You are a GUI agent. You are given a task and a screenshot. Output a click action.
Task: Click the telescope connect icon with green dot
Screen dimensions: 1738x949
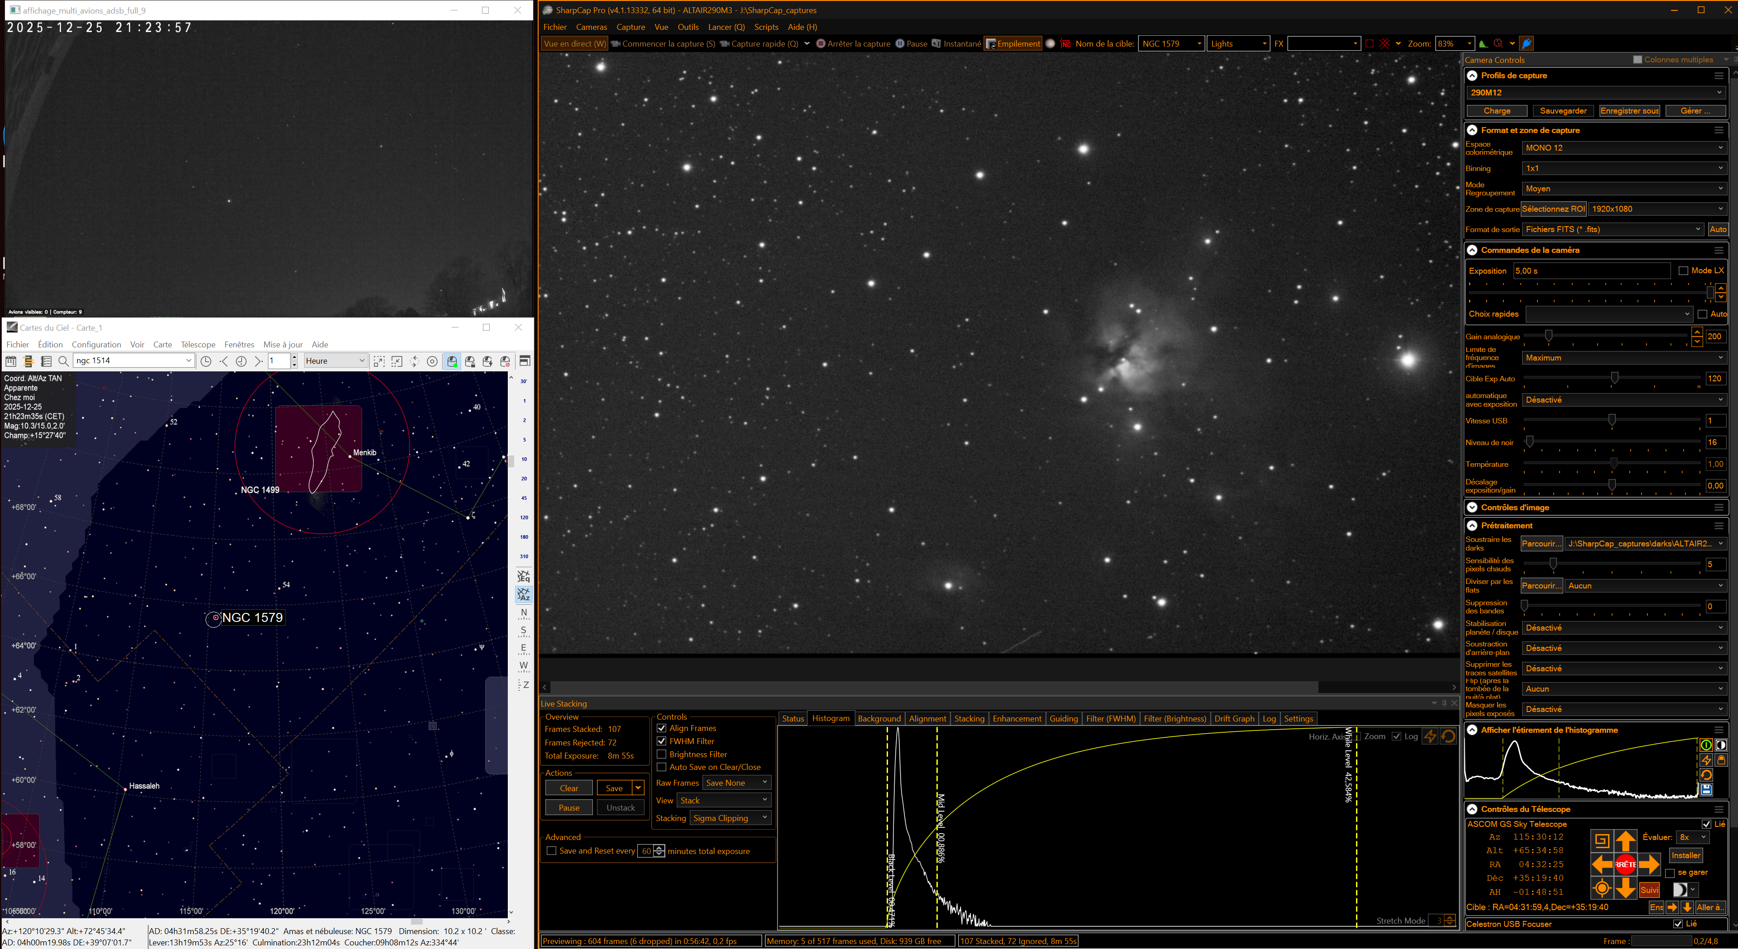[452, 361]
